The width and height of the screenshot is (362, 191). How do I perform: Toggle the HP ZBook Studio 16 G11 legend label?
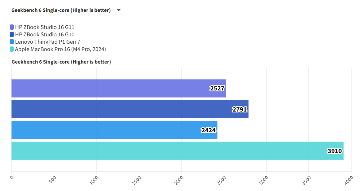[45, 27]
